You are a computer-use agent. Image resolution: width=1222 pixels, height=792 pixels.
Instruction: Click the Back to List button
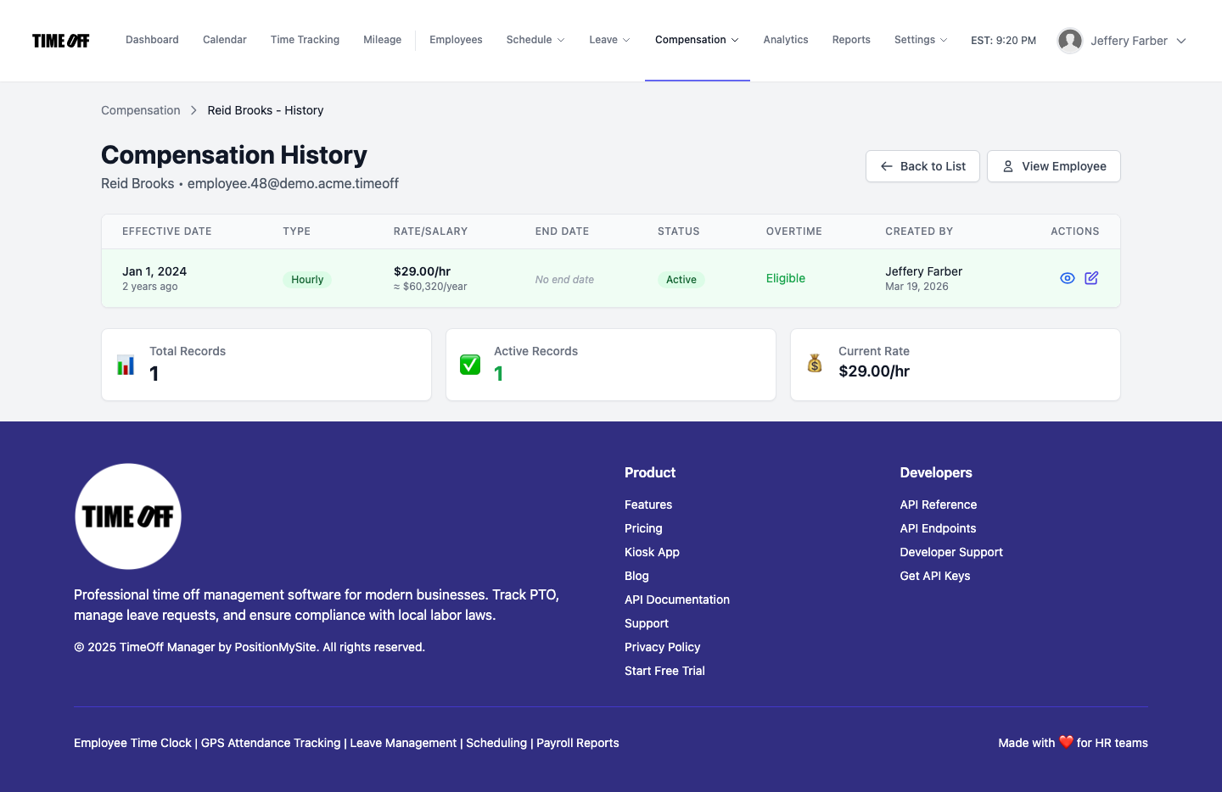pos(922,166)
